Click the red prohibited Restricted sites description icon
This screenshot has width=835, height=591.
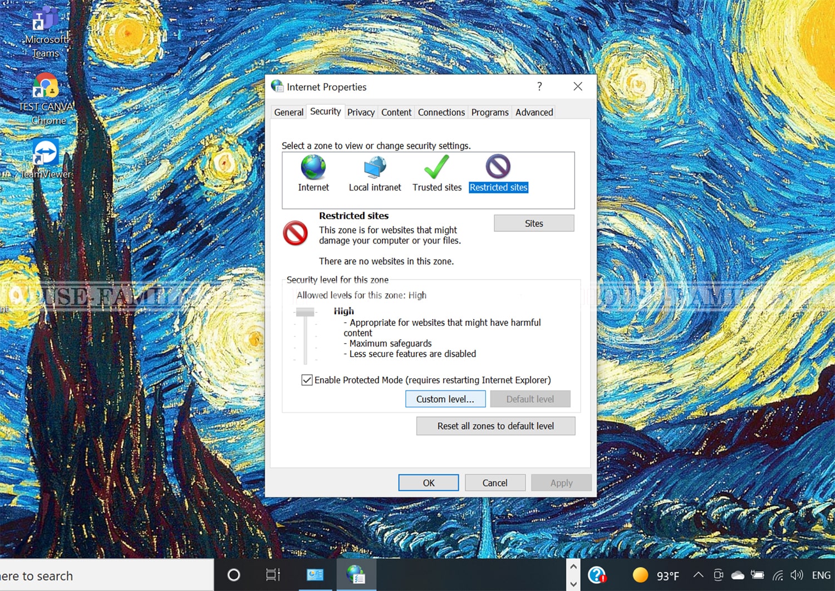pyautogui.click(x=295, y=233)
